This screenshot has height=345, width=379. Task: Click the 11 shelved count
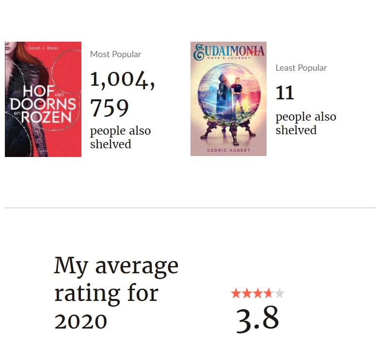pyautogui.click(x=285, y=93)
